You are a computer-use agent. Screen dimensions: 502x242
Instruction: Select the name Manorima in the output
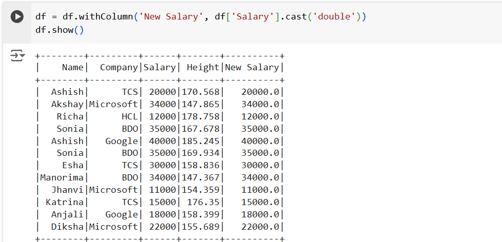click(x=62, y=177)
